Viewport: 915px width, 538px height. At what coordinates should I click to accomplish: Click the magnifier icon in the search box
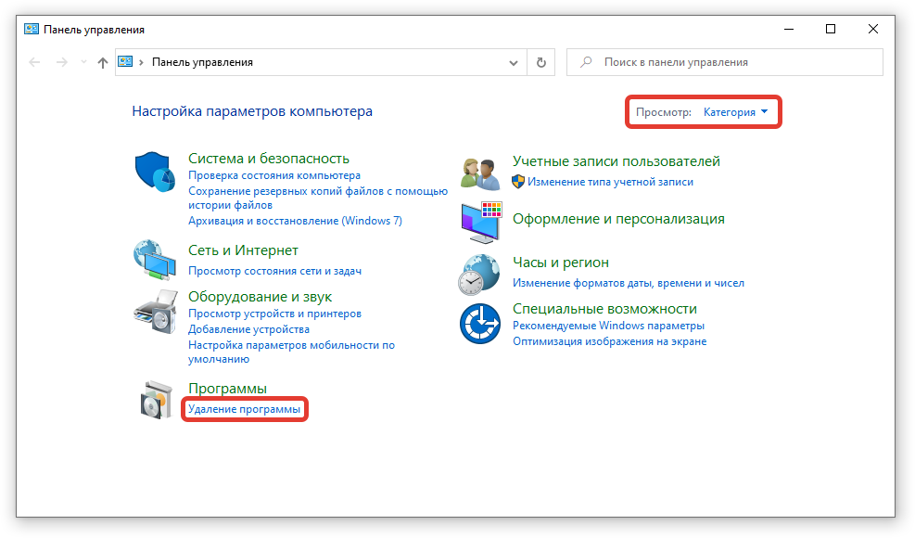586,62
